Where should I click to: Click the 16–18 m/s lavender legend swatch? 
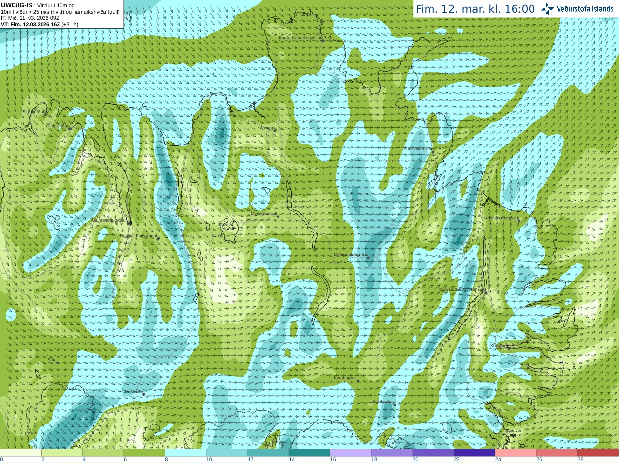click(351, 453)
